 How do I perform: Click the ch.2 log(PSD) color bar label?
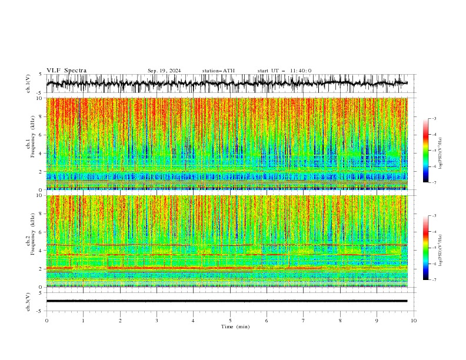(x=441, y=251)
